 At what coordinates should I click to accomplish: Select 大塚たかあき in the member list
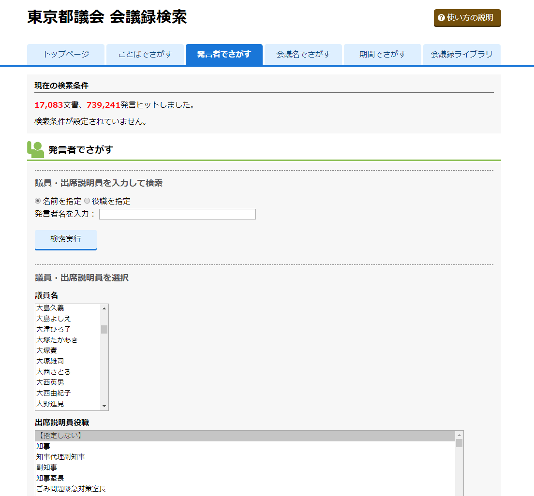click(x=68, y=340)
